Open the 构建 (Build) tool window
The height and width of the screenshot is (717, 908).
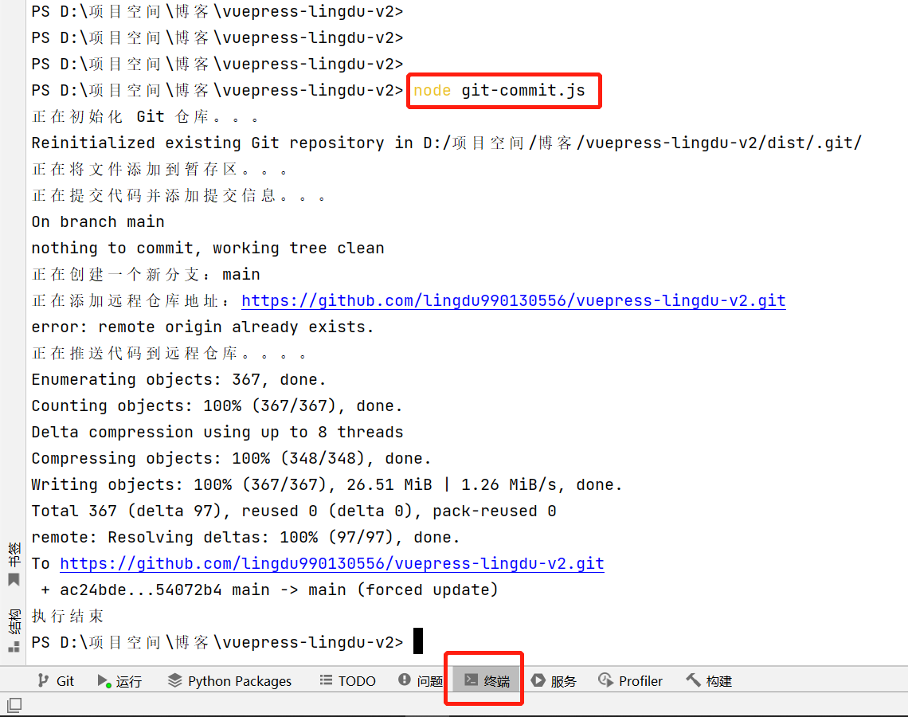click(709, 681)
